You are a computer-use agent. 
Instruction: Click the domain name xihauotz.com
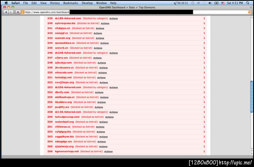(64, 72)
